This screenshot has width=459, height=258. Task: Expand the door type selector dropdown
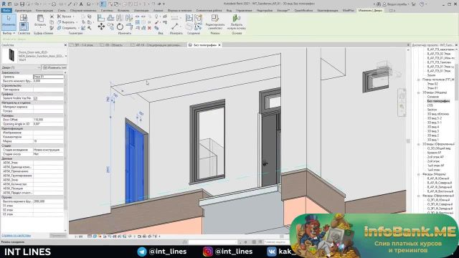click(x=66, y=56)
